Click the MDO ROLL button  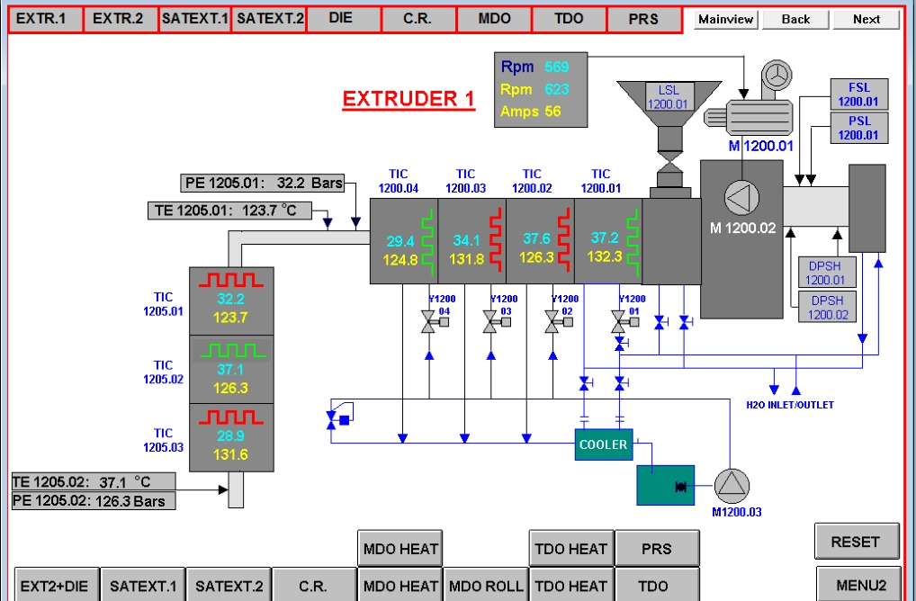[486, 586]
